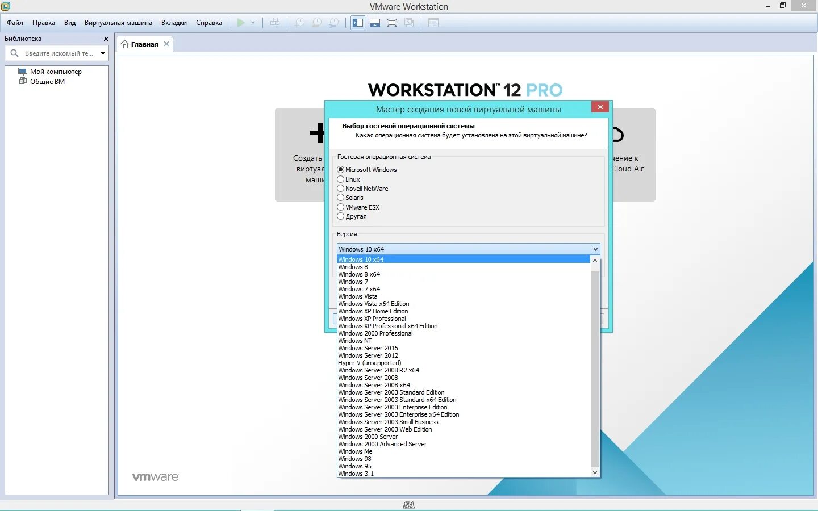Toggle the Library panel visibility icon
Image resolution: width=818 pixels, height=511 pixels.
(x=357, y=23)
